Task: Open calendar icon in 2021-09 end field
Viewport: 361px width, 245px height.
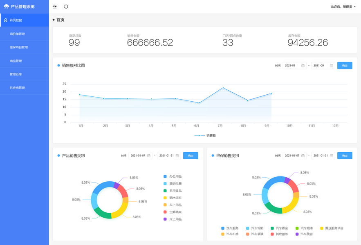Action: 331,66
